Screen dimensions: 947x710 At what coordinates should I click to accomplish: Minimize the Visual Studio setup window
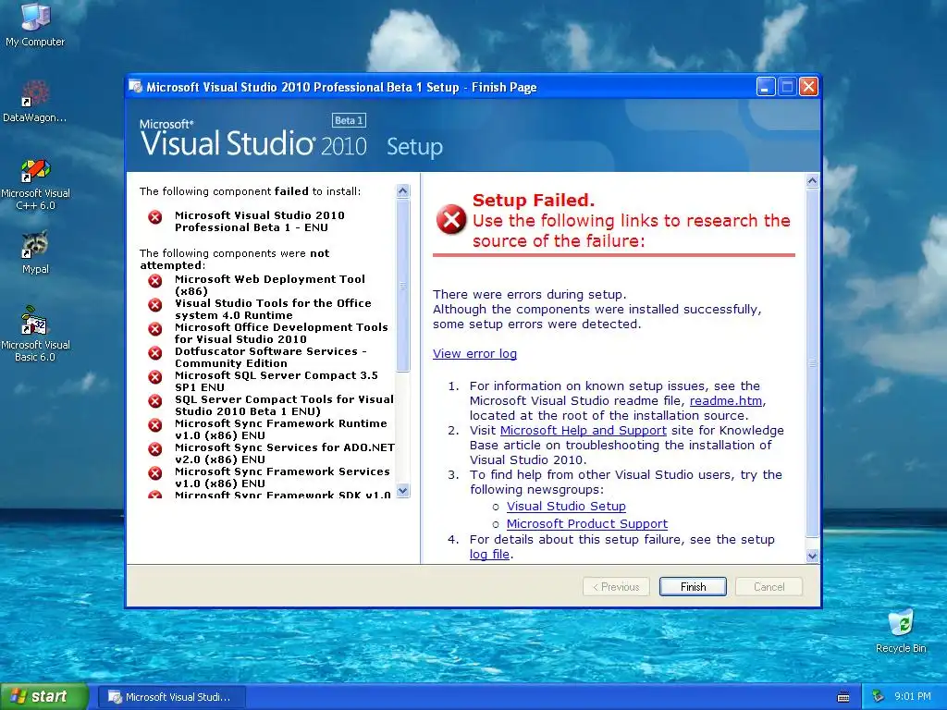[x=766, y=87]
